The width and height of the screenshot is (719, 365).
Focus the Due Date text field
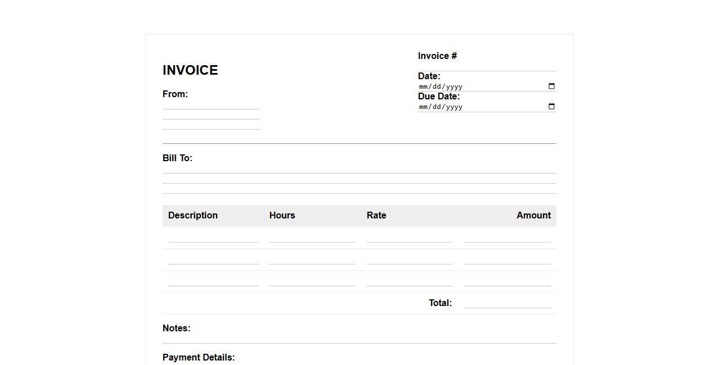click(478, 107)
